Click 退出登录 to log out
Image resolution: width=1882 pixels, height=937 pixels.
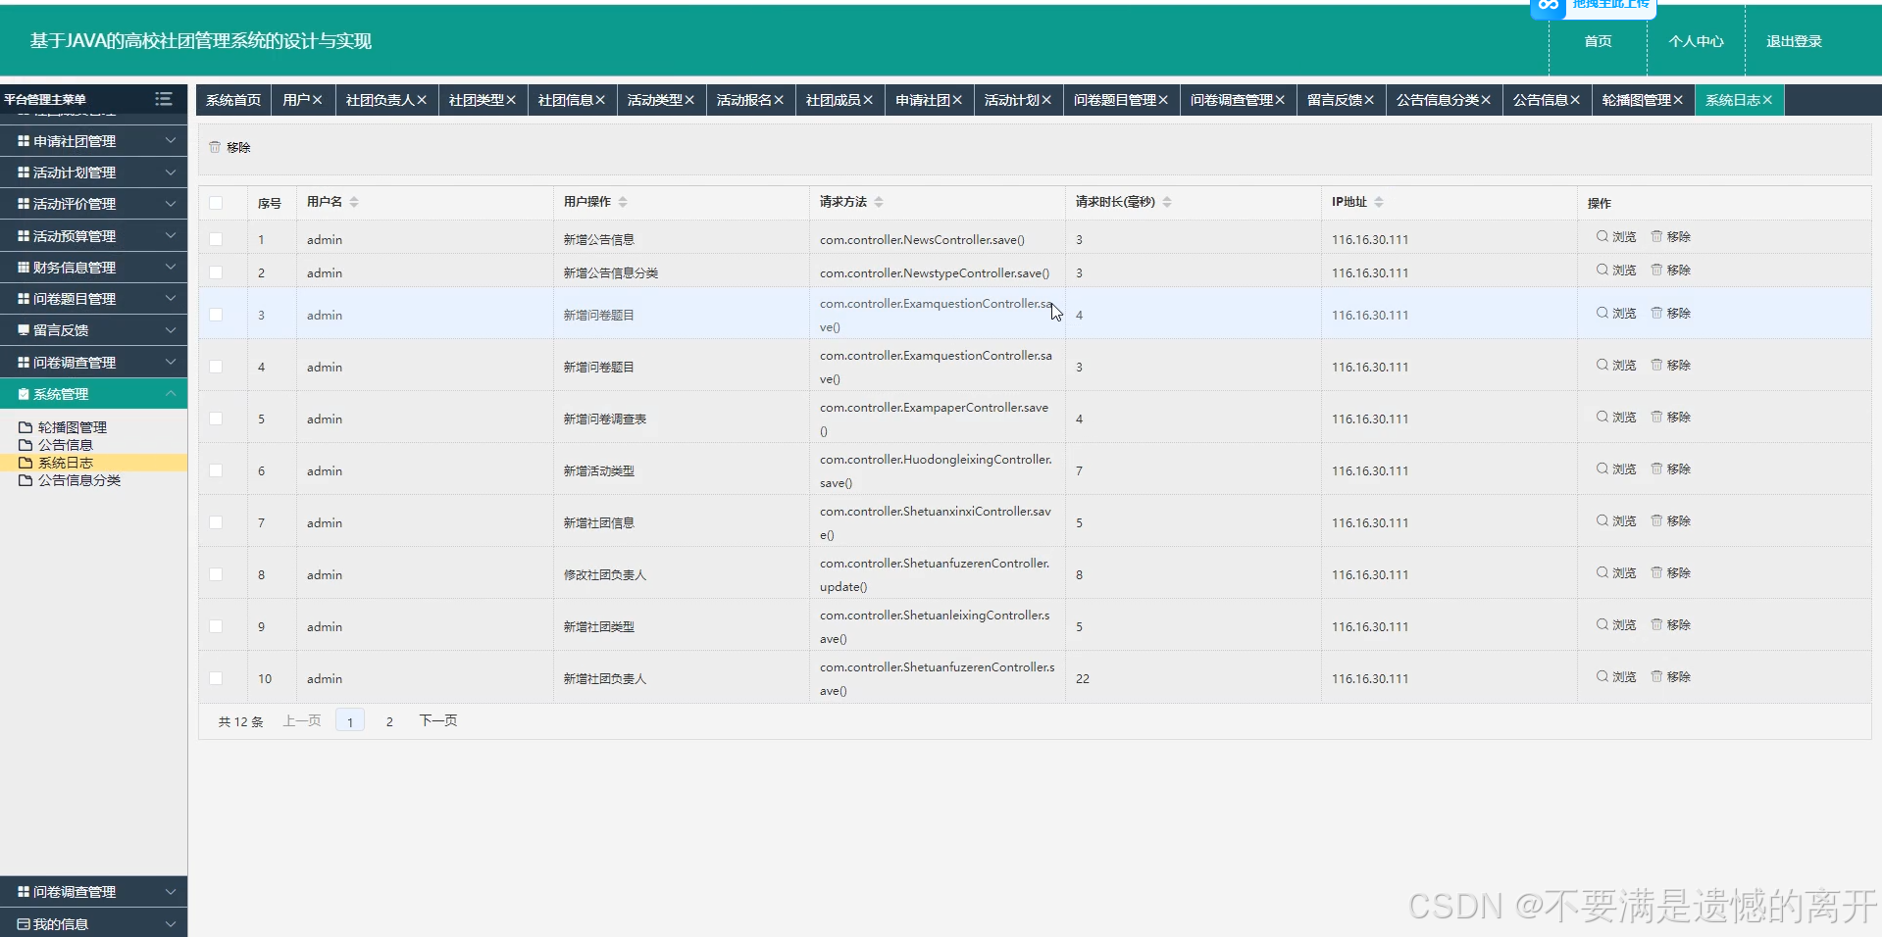coord(1794,41)
